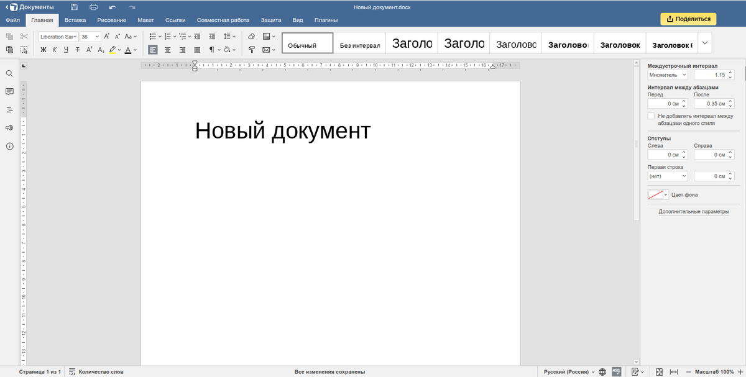Screen dimensions: 746x377
Task: Click the fit to width icon
Action: (x=673, y=371)
